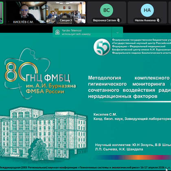171x171 pixels.
Task: Click 'им. А.И. Бурназяна' logo text
Action: [x=51, y=86]
